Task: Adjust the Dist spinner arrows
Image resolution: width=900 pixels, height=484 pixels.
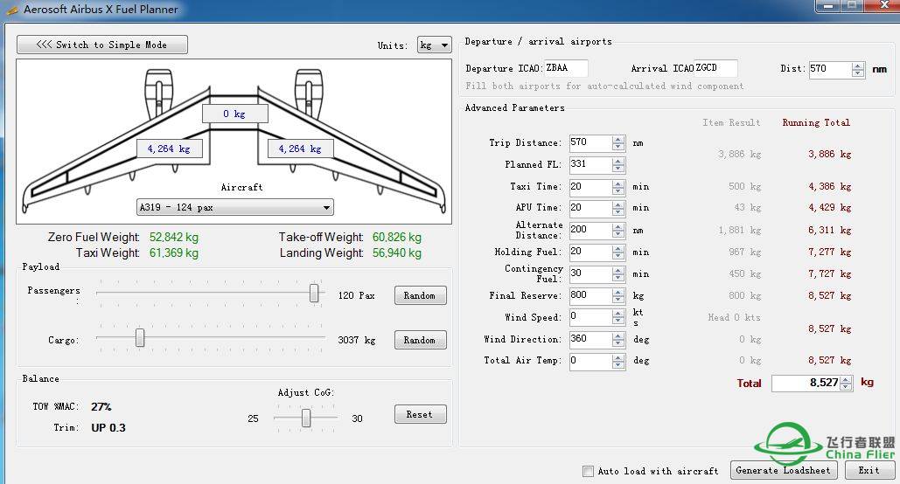Action: tap(858, 69)
